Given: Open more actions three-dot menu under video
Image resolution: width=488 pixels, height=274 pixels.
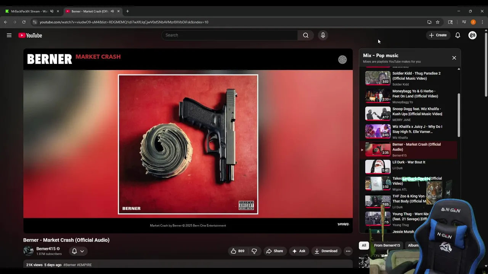Looking at the screenshot, I should 348,251.
